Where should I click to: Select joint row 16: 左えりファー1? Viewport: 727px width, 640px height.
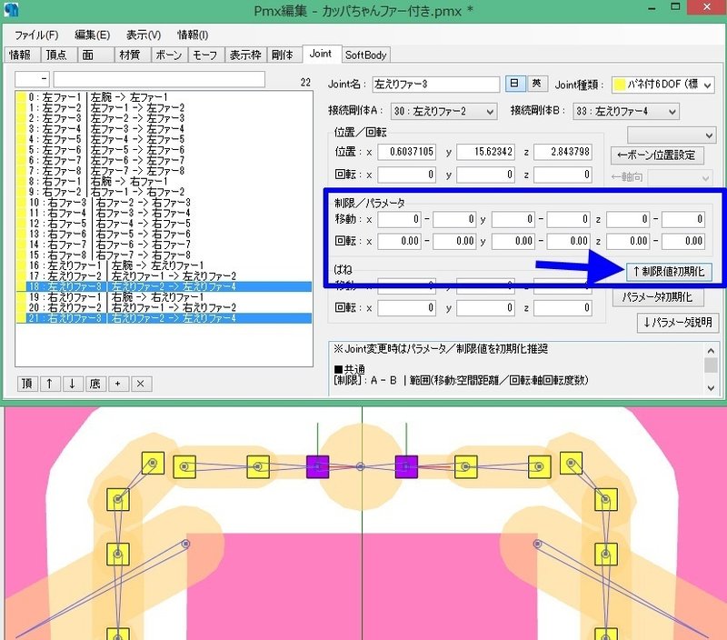[164, 265]
